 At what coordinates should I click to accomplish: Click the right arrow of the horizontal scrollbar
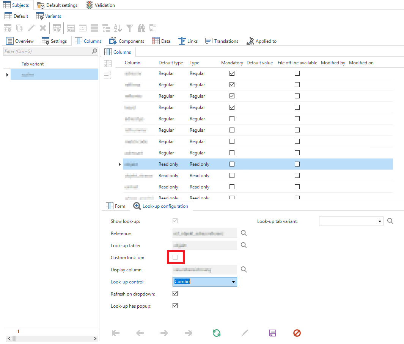tap(95, 338)
